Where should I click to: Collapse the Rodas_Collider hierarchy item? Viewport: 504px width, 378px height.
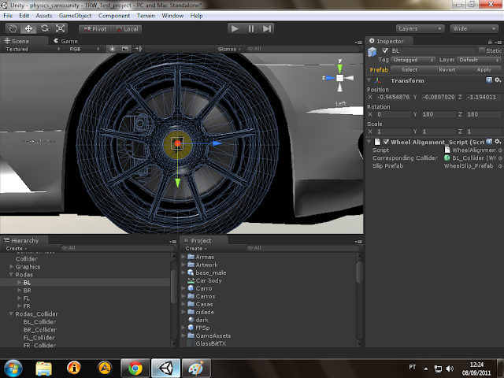point(10,314)
